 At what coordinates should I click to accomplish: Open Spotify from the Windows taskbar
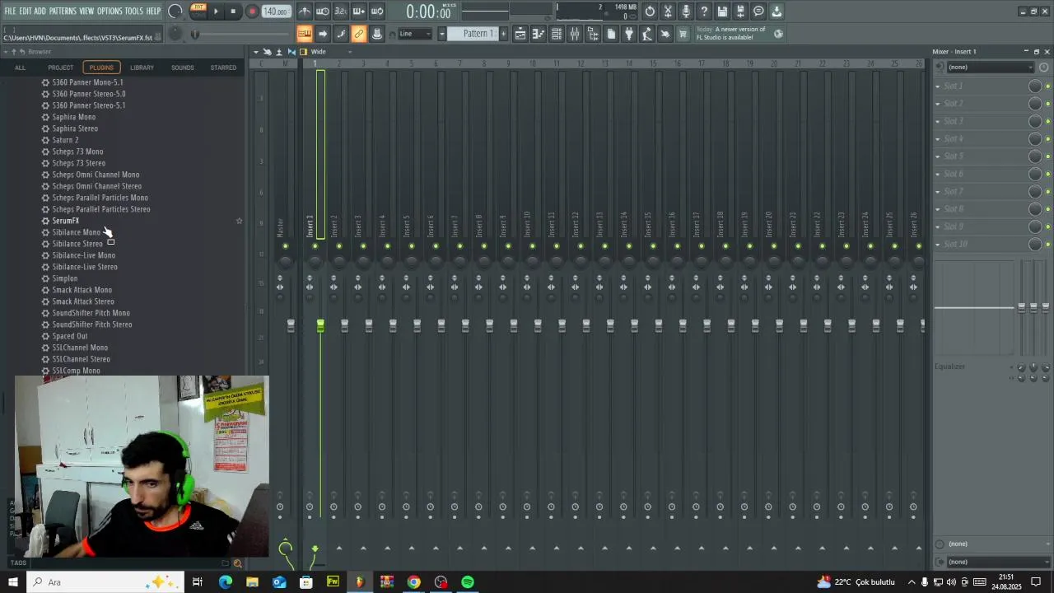468,582
